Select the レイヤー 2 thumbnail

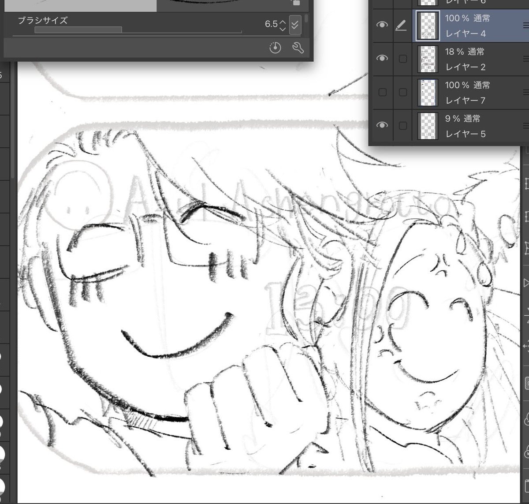pyautogui.click(x=428, y=59)
